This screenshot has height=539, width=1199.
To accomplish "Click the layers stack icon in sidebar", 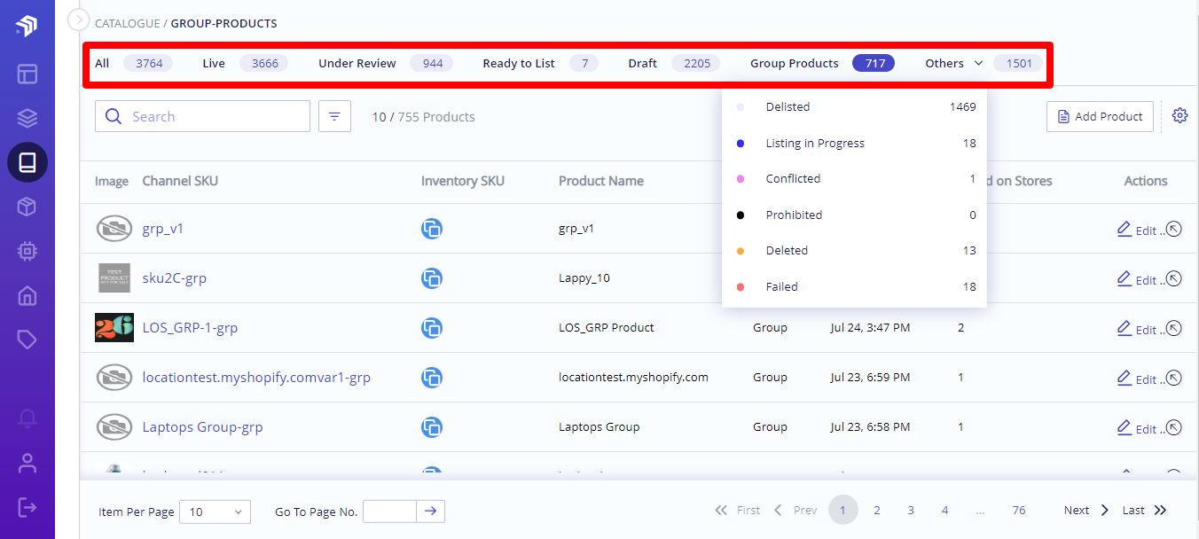I will tap(27, 118).
